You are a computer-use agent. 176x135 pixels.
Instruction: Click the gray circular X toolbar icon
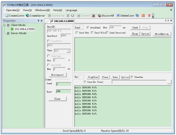72,15
